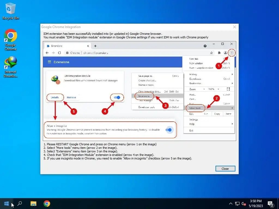Click step 1 text 'Please RESTART Google Chrome'
Viewport: 279px width, 209px height.
point(100,144)
